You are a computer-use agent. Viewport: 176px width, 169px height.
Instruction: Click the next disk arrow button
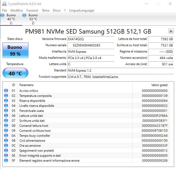coord(171,31)
